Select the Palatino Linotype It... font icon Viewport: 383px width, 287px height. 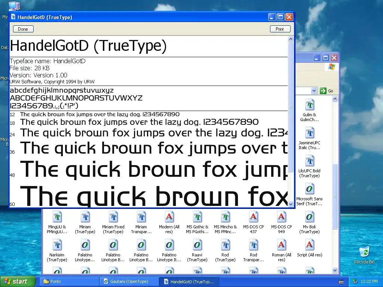pyautogui.click(x=169, y=245)
